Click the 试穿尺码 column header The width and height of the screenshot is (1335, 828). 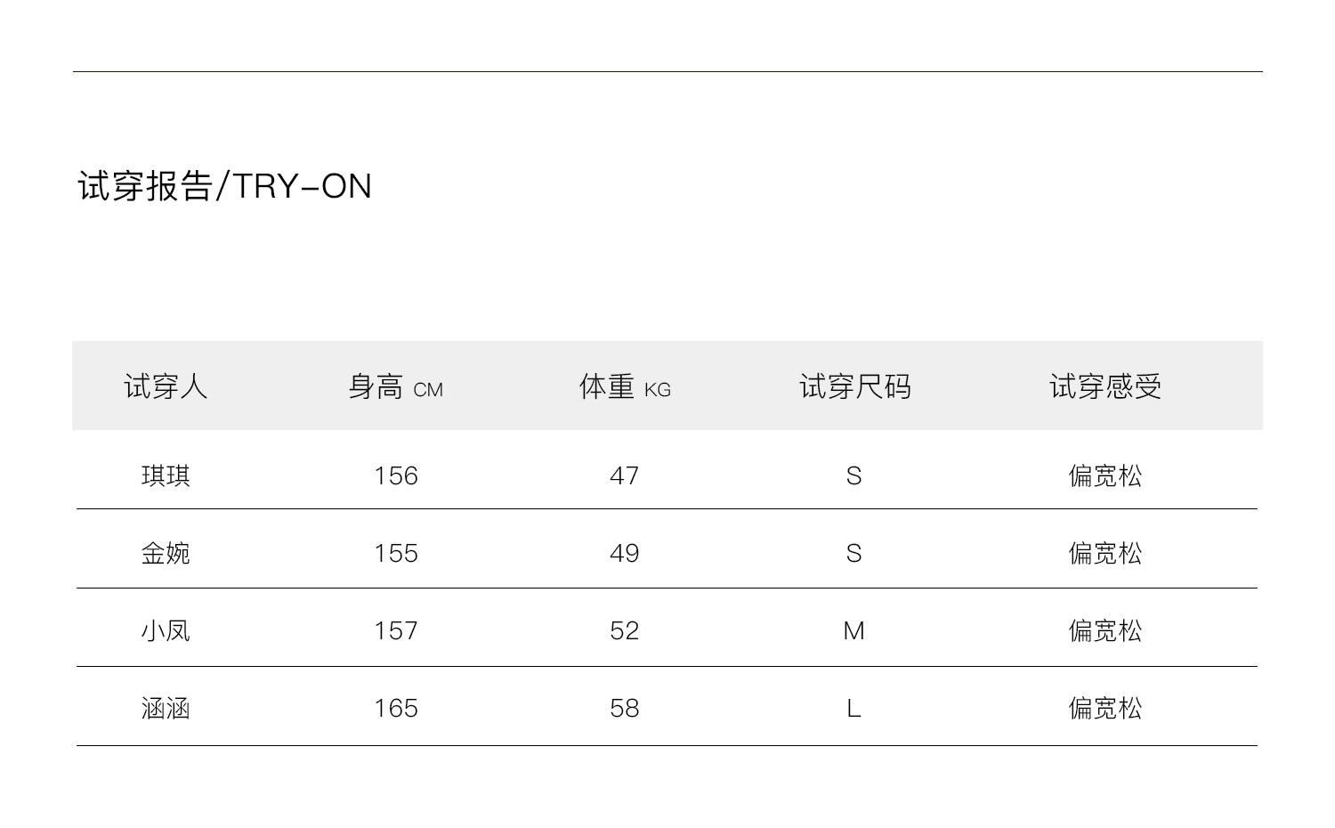(x=854, y=386)
